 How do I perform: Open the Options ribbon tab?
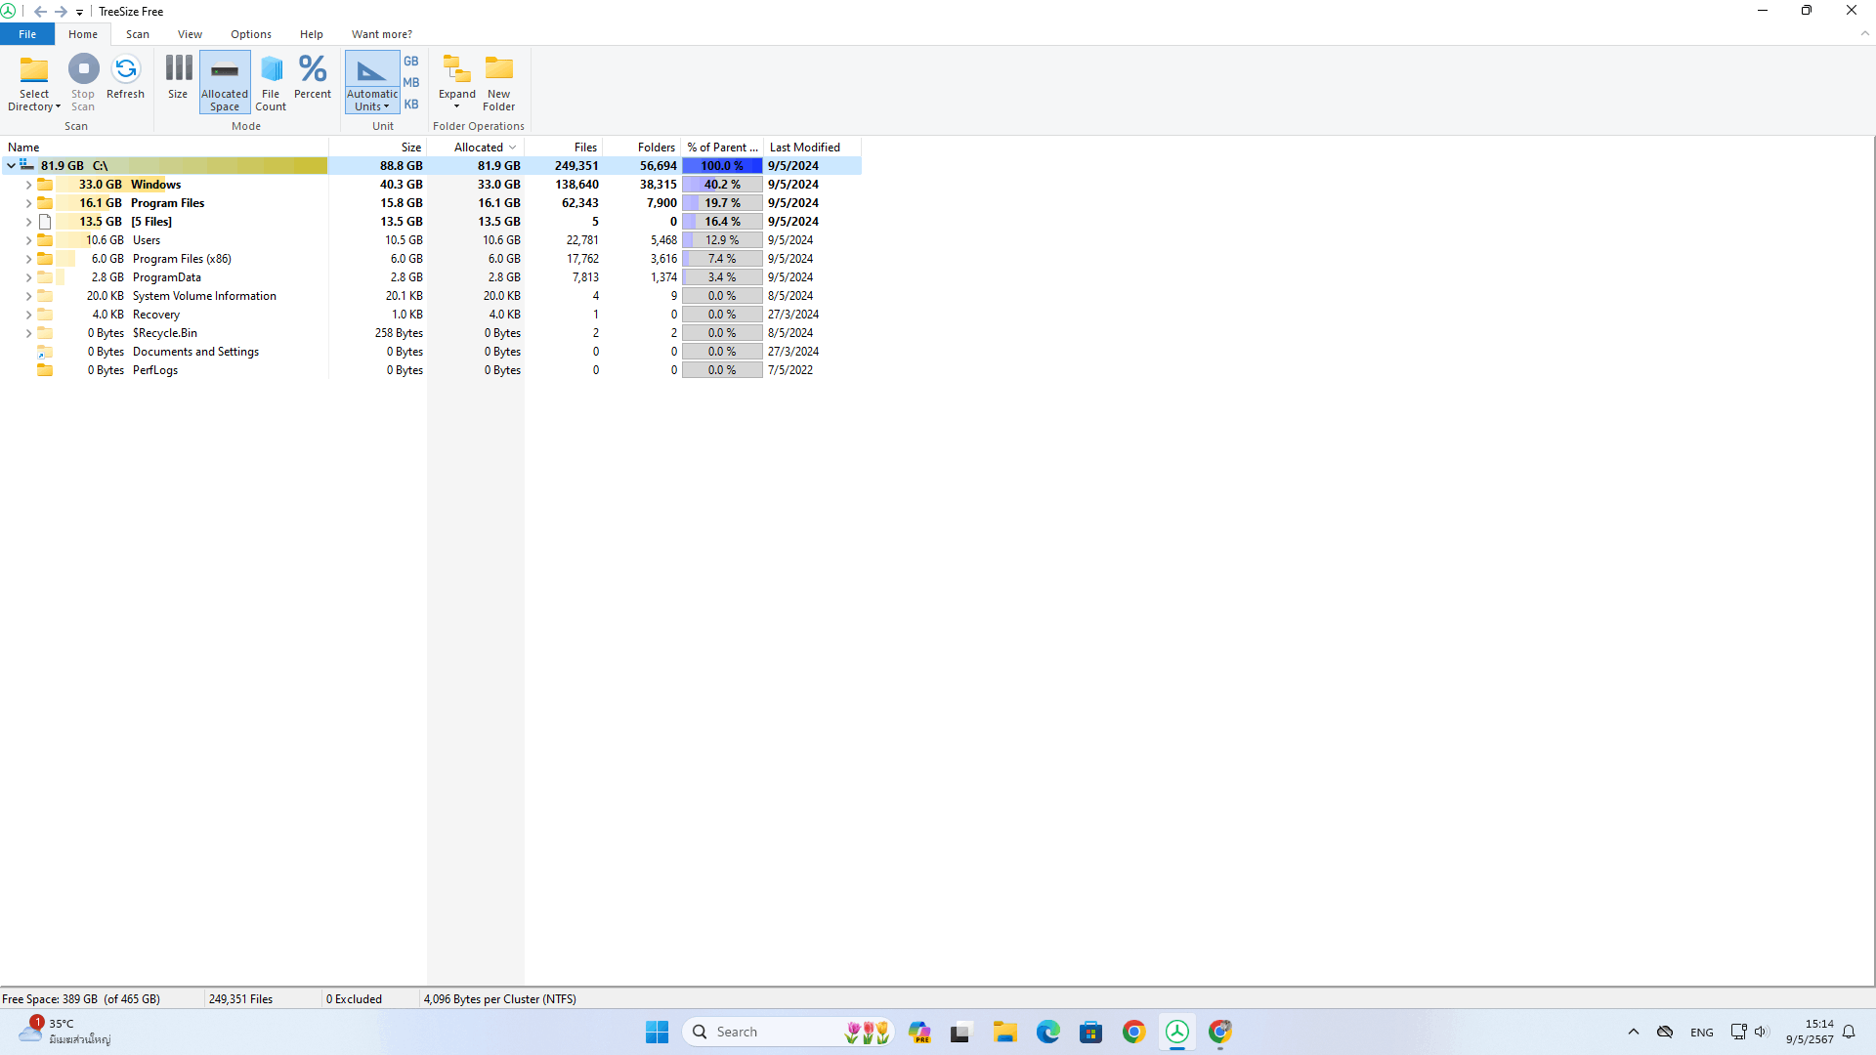coord(251,34)
